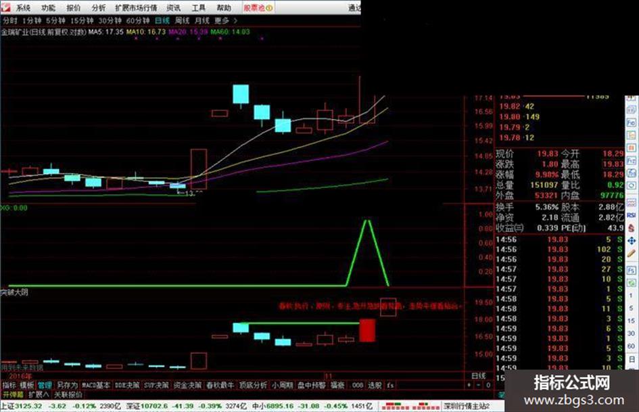Switch to 分时 chart period
639x412 pixels.
click(x=10, y=20)
